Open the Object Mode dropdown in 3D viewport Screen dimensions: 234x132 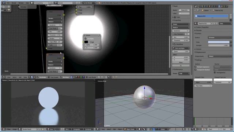(131, 129)
